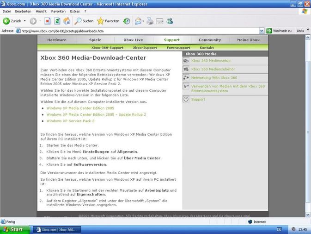This screenshot has width=311, height=234.
Task: Select the Spiele navigation tab
Action: pyautogui.click(x=95, y=40)
